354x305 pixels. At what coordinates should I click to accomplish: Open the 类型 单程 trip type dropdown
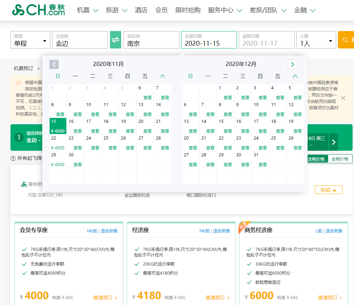(x=30, y=40)
